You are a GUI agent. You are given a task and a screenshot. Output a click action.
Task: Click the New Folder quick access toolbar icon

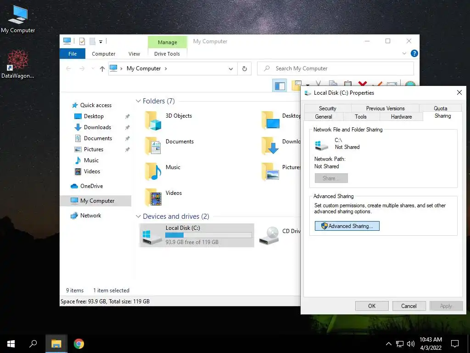(x=93, y=41)
